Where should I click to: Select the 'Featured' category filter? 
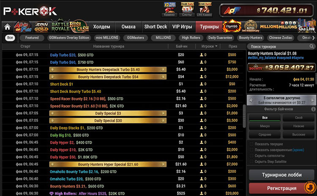(32, 38)
